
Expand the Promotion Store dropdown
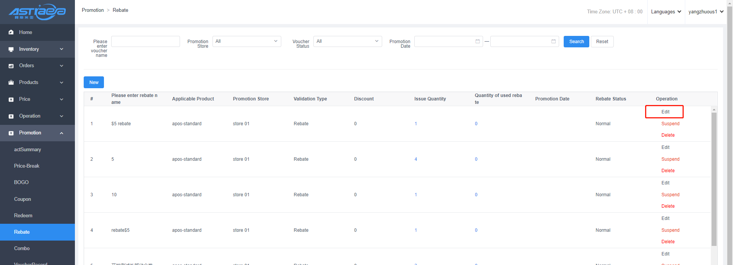tap(246, 41)
